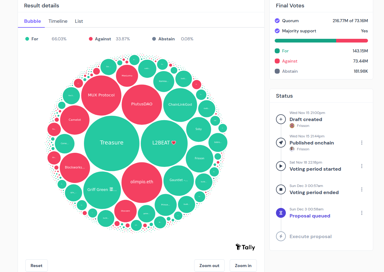Image resolution: width=384 pixels, height=272 pixels.
Task: Click the For vote progress bar segment
Action: point(305,41)
